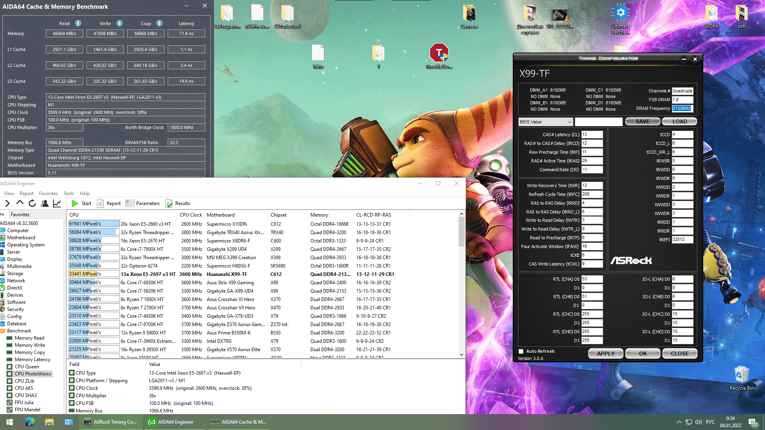Enable the Auto Refresh checkbox
The image size is (765, 430).
[x=521, y=351]
